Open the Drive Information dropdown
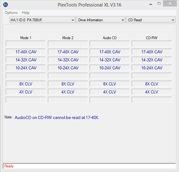Screen dimensions: 179x172 coord(101,20)
